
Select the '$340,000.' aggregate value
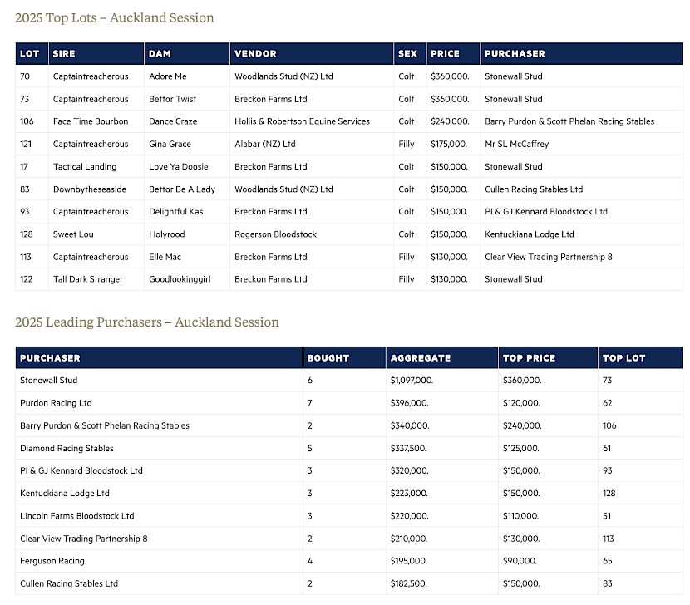[410, 426]
